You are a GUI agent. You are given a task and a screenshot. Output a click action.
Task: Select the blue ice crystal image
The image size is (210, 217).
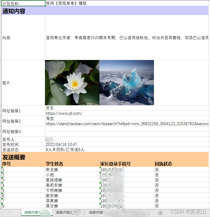click(127, 83)
